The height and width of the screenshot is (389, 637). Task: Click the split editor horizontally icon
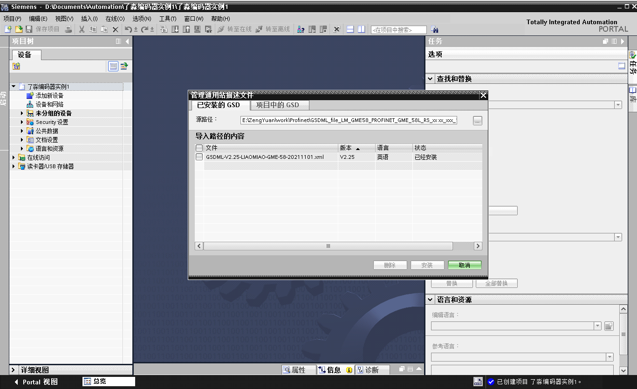pyautogui.click(x=350, y=29)
